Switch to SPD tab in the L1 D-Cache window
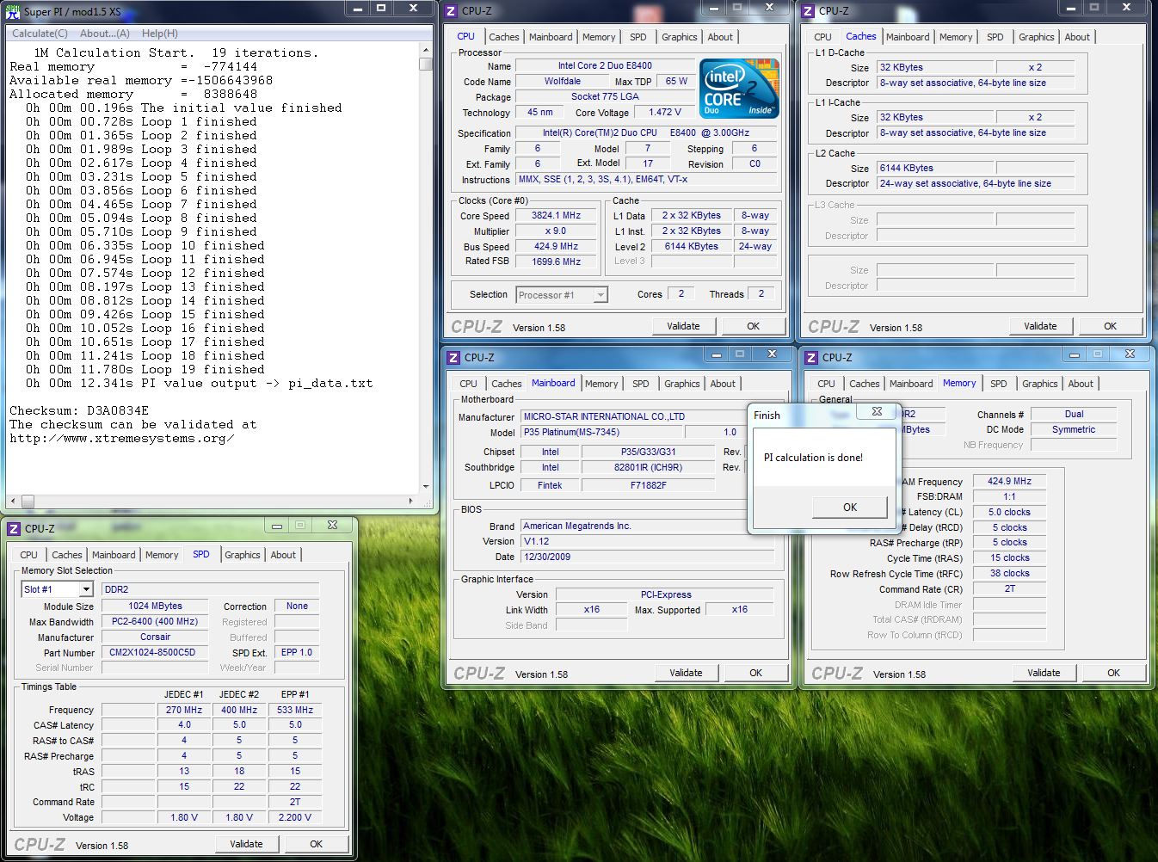This screenshot has width=1158, height=862. (x=995, y=37)
